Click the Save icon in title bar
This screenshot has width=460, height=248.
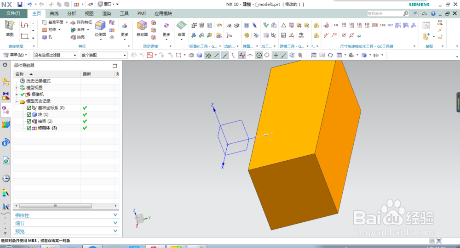click(x=19, y=5)
